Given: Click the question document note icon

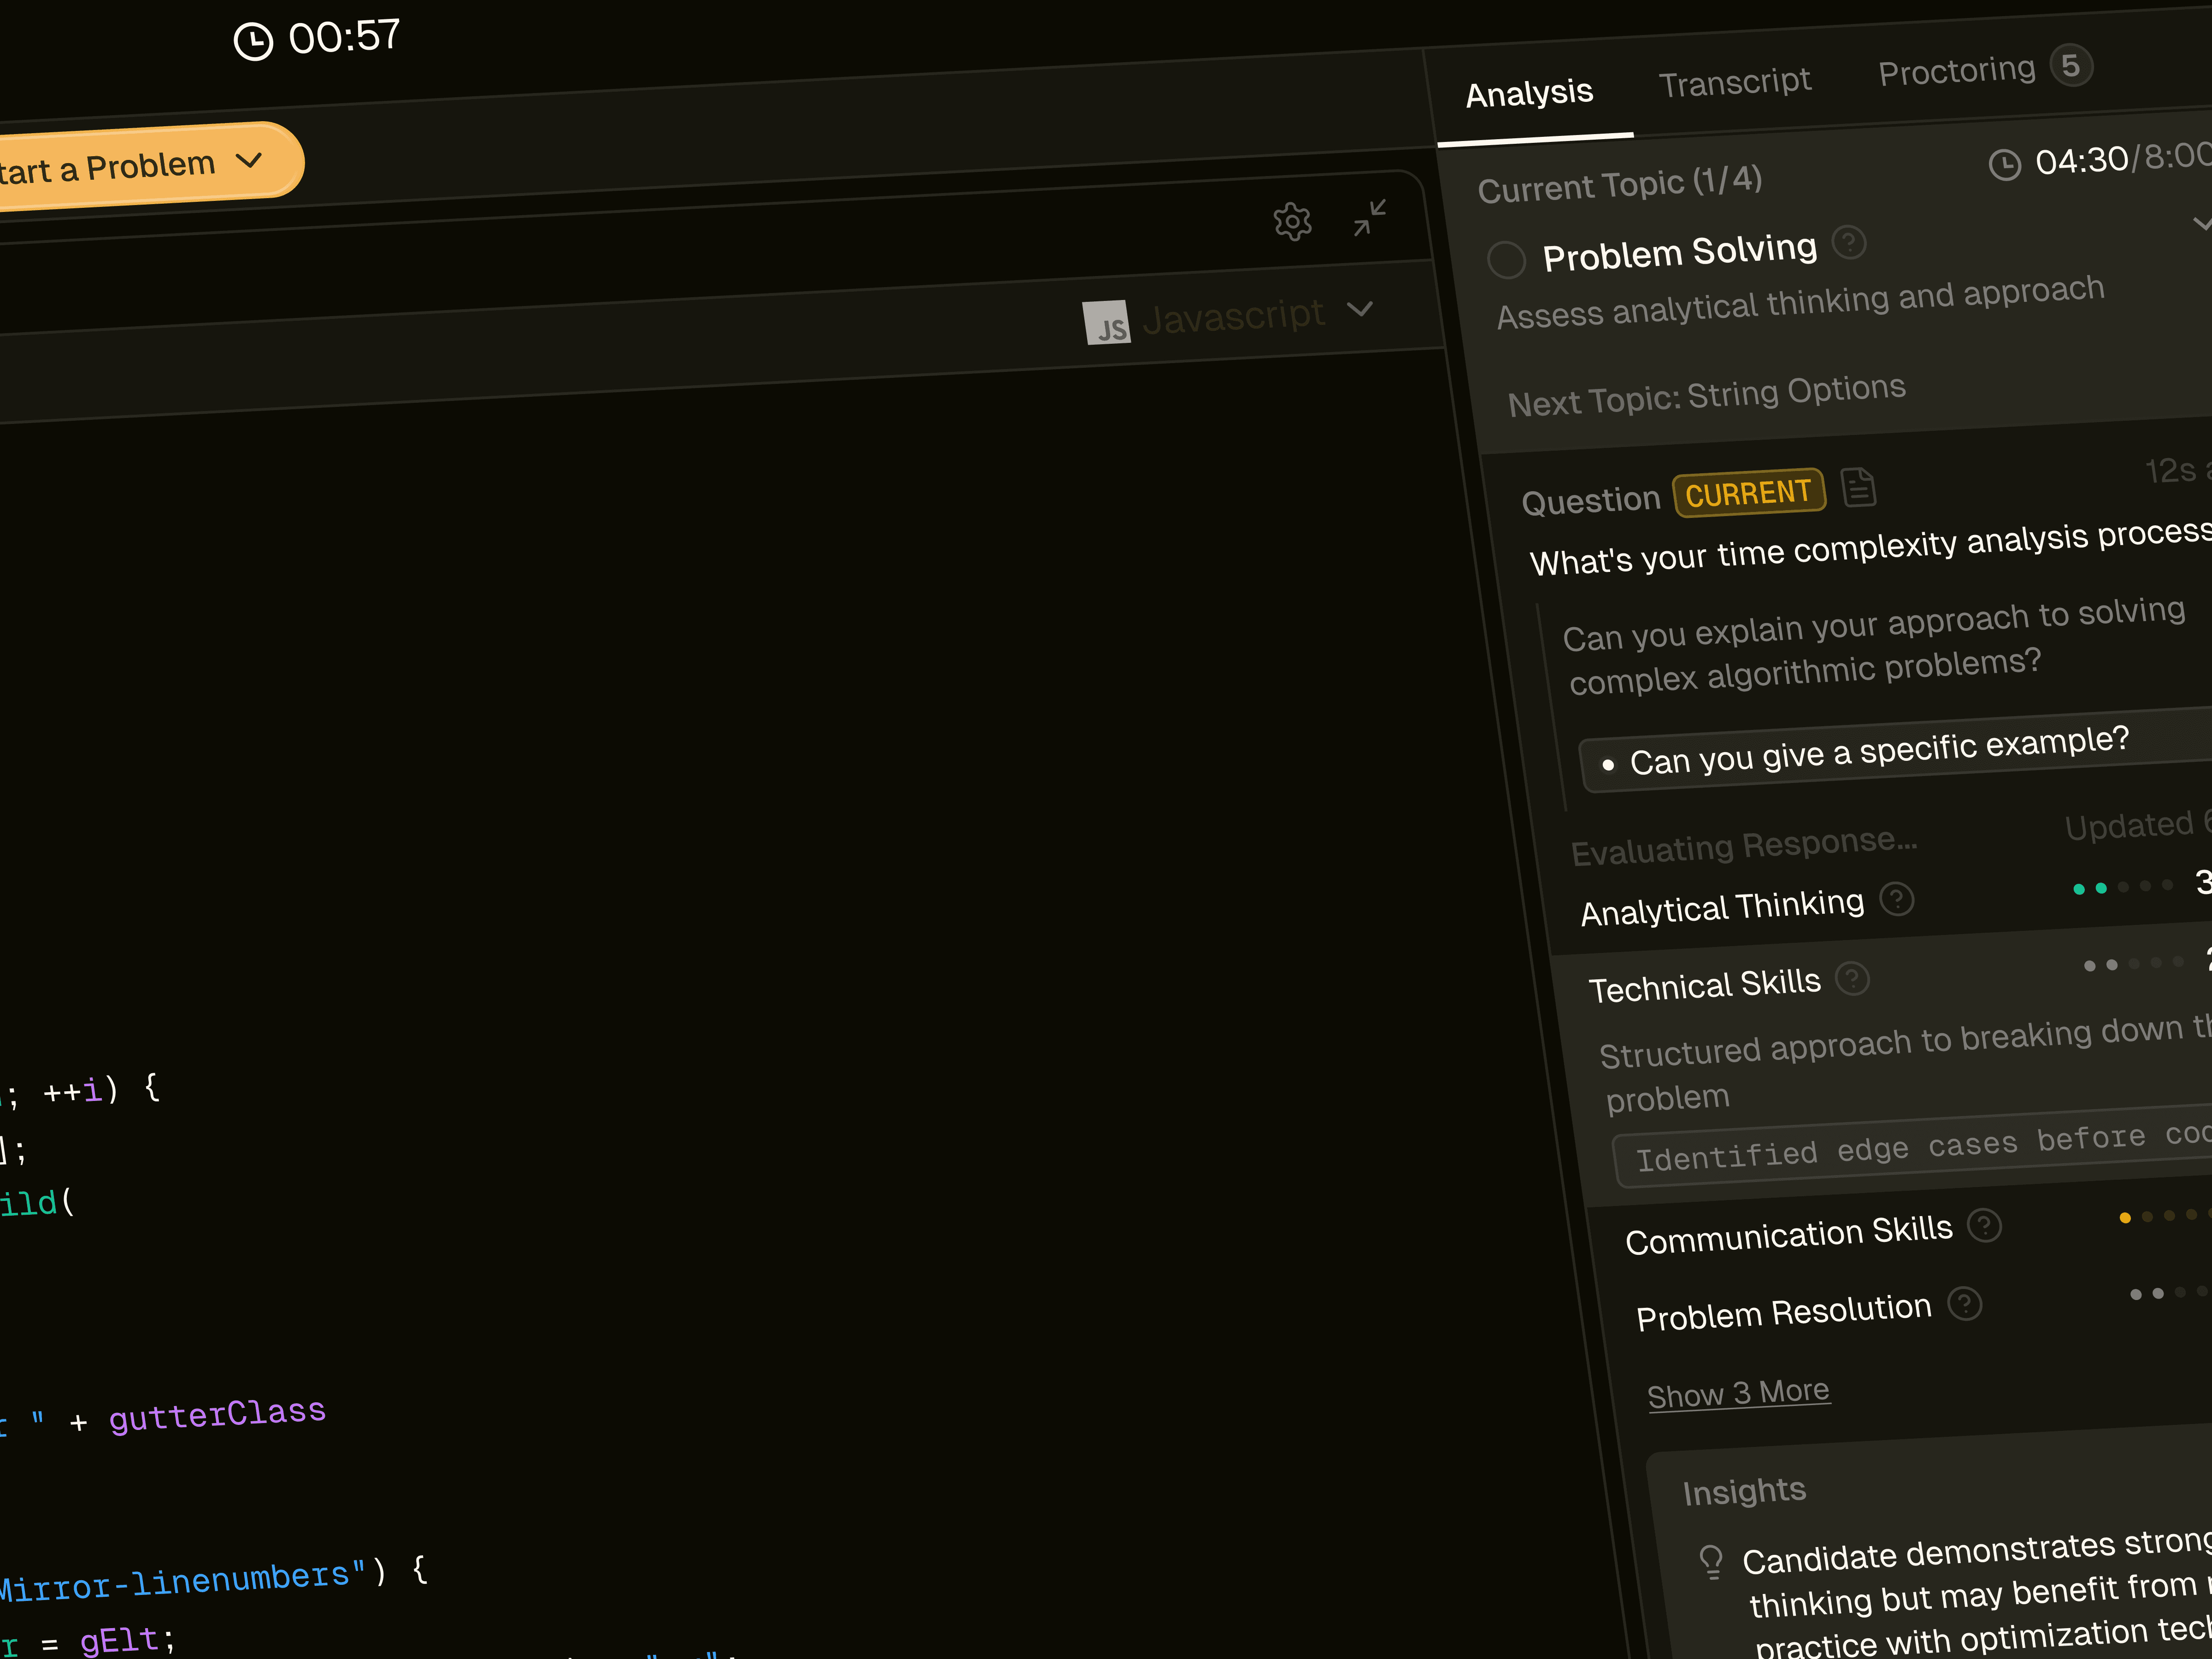Looking at the screenshot, I should [1858, 488].
